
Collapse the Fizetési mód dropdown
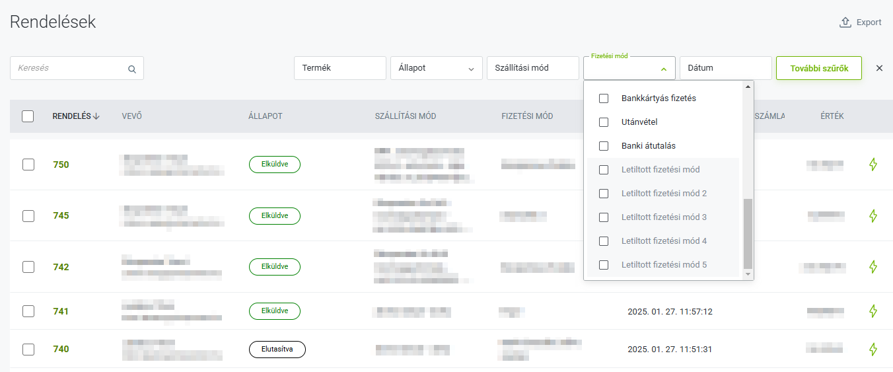pos(663,69)
